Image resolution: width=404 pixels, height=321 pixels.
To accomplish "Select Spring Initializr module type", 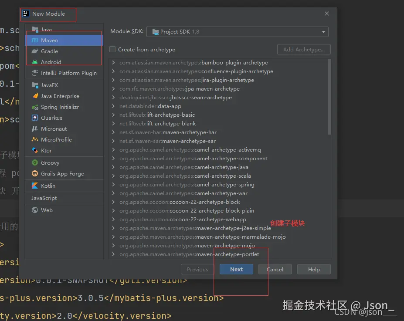I will pyautogui.click(x=64, y=107).
